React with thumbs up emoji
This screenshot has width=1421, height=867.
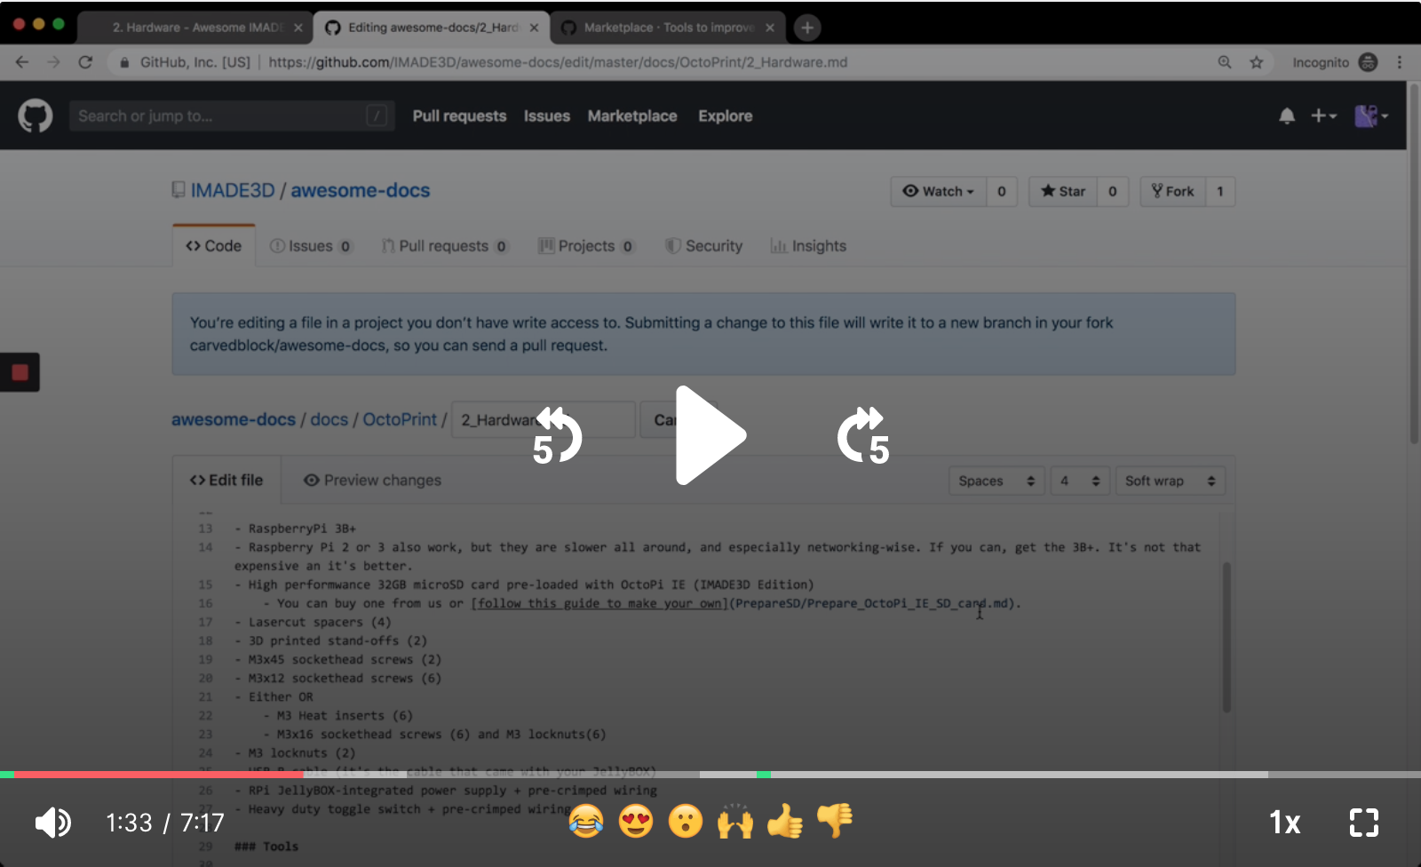(785, 821)
